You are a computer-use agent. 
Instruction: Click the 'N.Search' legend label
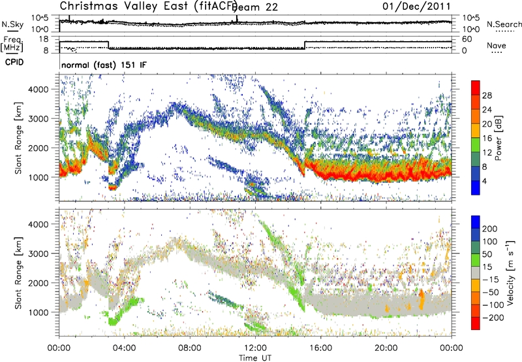click(504, 24)
